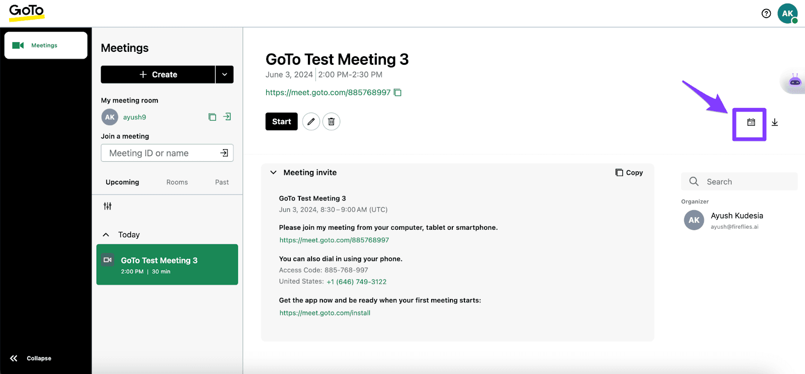Click the download icon
This screenshot has height=374, width=805.
pyautogui.click(x=775, y=122)
